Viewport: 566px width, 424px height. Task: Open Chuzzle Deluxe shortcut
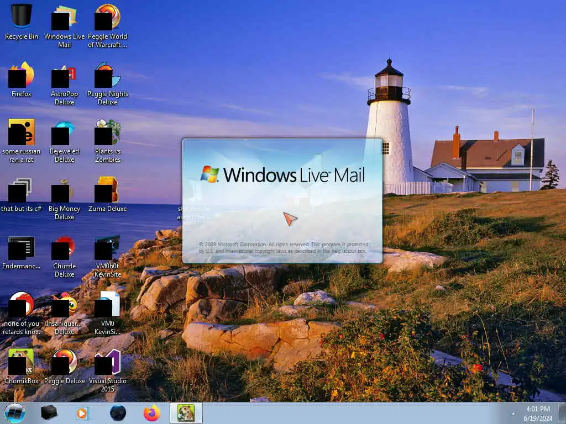[x=64, y=256]
